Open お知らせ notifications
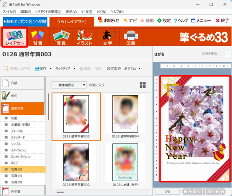This screenshot has width=232, height=196. (109, 20)
